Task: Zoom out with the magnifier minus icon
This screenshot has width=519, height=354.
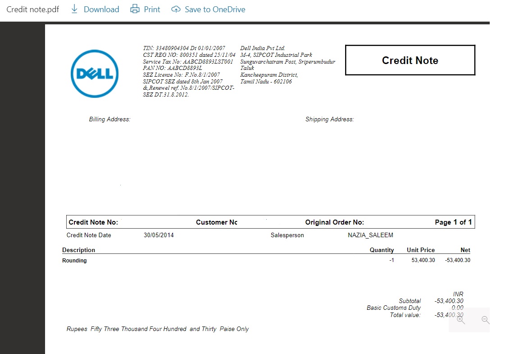Action: coord(485,320)
